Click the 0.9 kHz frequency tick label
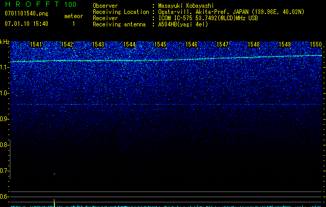Image resolution: width=326 pixels, height=207 pixels. 4,119
